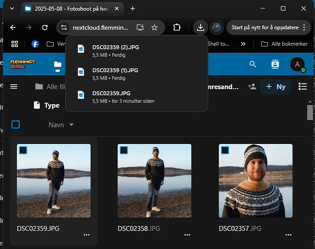
Task: Open a new browser tab
Action: (133, 8)
